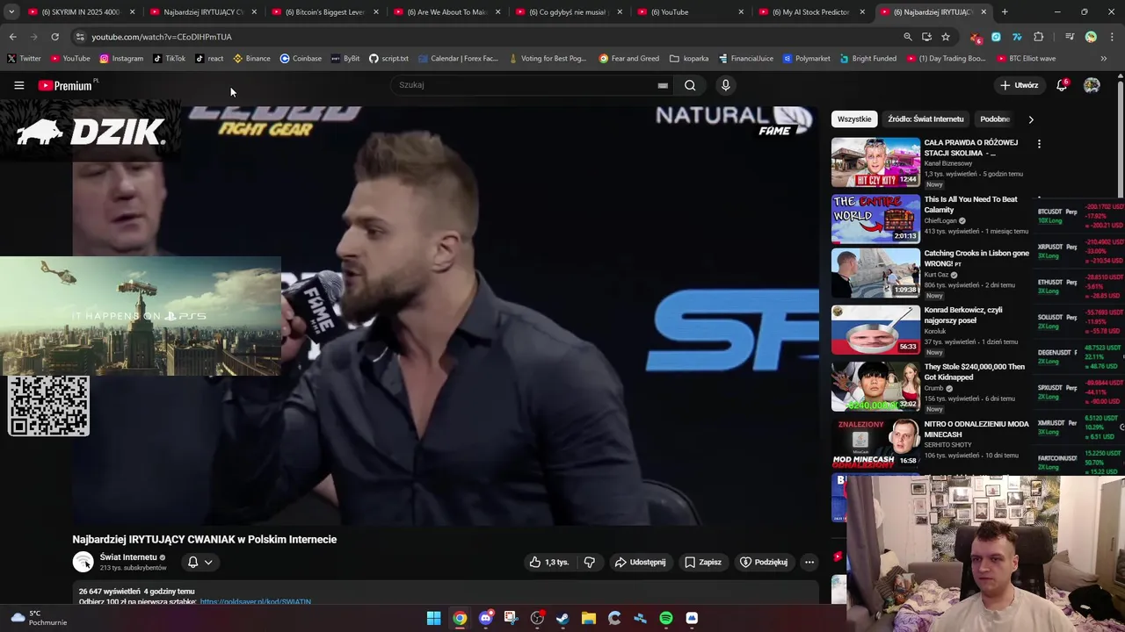Open YouTube notifications bell
This screenshot has width=1125, height=632.
[1062, 85]
